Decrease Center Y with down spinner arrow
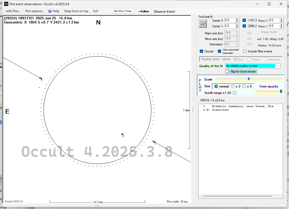289x209 pixels. click(x=237, y=27)
